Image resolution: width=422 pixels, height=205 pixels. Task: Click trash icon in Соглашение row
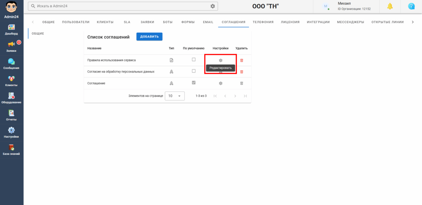242,83
